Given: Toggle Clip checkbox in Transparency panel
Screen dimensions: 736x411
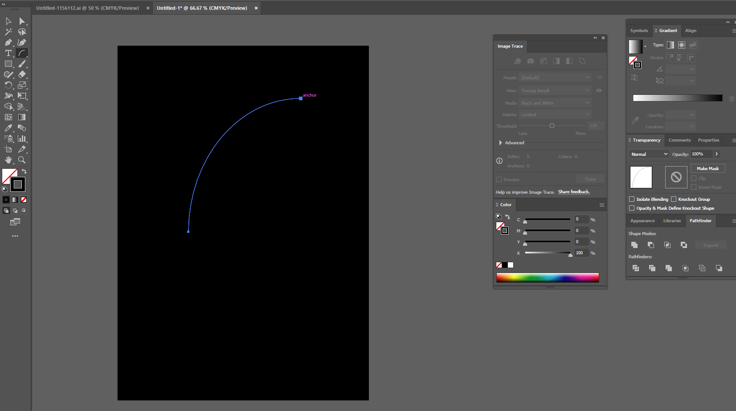Looking at the screenshot, I should [x=694, y=178].
